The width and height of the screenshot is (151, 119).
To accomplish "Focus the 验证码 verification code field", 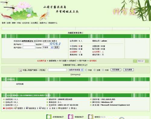I will (x=47, y=44).
